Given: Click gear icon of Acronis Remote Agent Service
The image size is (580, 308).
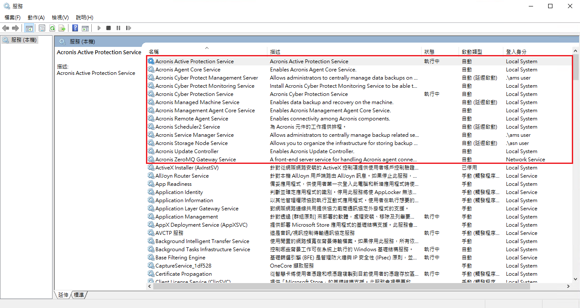Looking at the screenshot, I should pyautogui.click(x=151, y=119).
